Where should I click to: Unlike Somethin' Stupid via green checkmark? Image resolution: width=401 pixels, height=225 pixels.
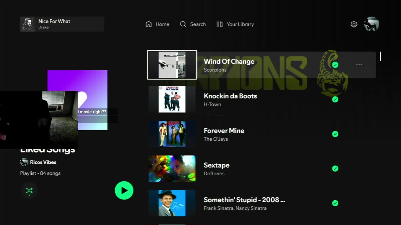tap(335, 203)
